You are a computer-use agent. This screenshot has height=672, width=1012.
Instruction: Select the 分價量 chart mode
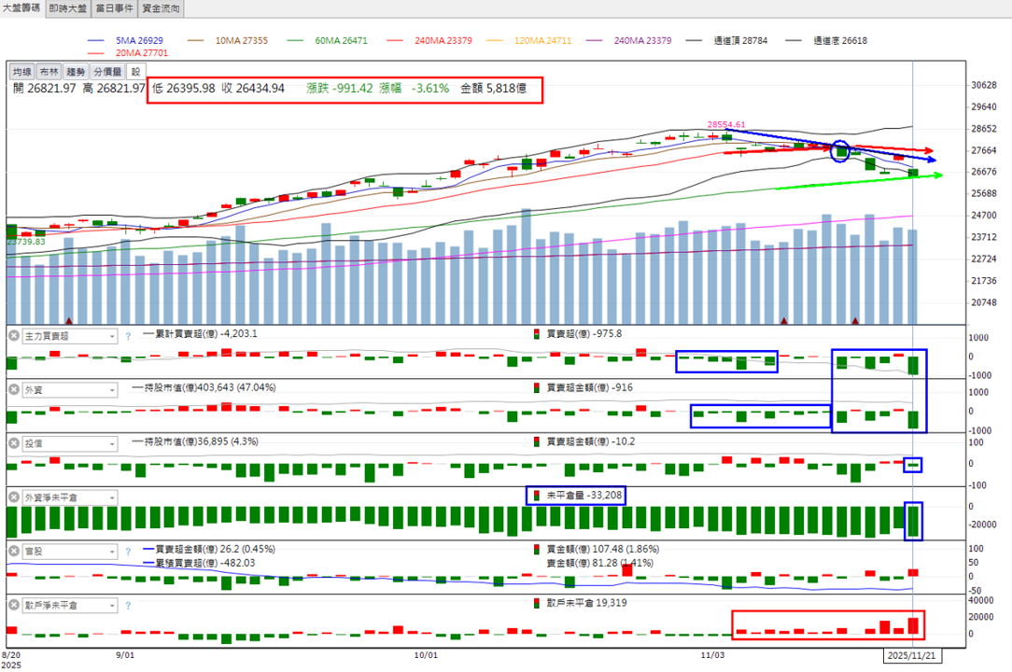pyautogui.click(x=107, y=72)
